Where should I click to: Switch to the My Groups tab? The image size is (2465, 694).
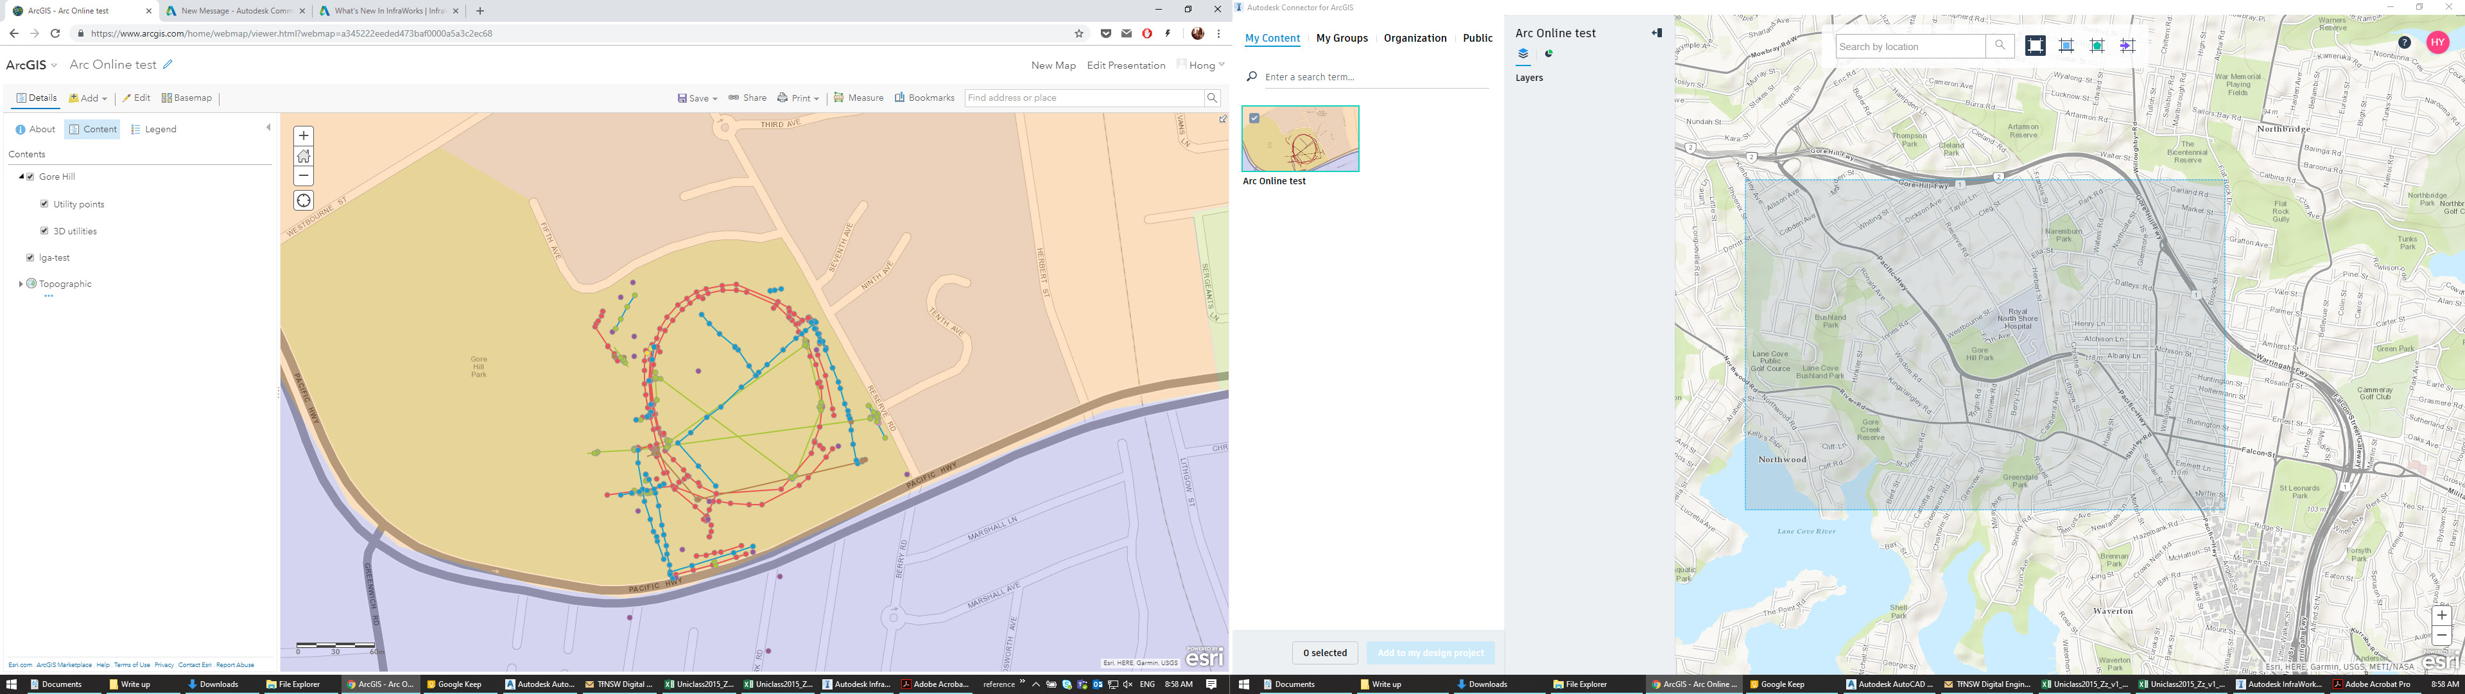1342,37
